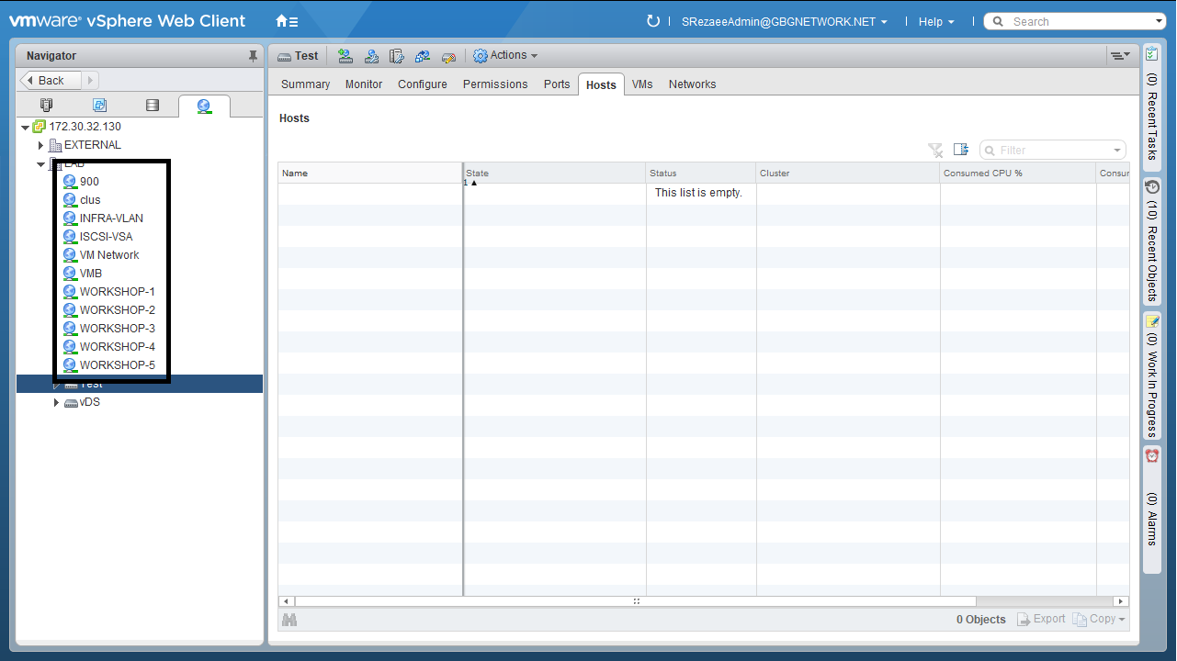Select the WORKSHOP-3 network in tree

tap(117, 329)
